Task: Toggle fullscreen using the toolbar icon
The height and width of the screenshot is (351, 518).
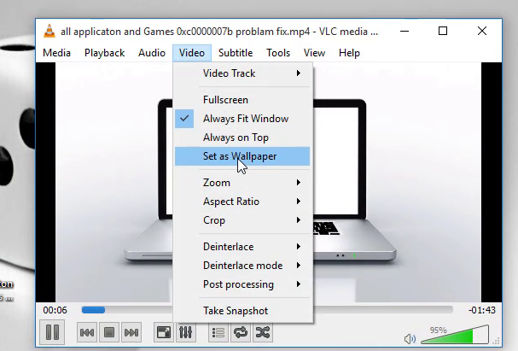Action: point(163,332)
